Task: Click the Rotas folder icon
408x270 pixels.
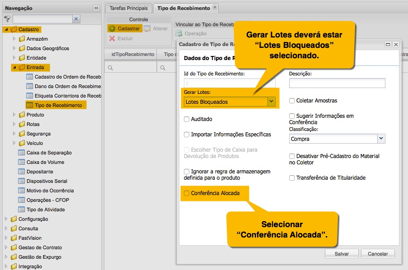Action: 22,124
